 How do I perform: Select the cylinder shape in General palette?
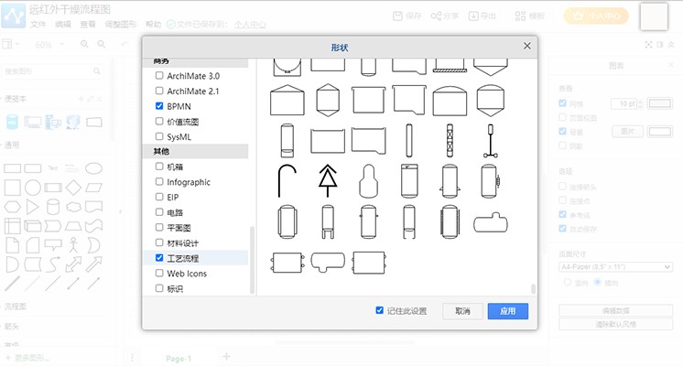point(53,207)
